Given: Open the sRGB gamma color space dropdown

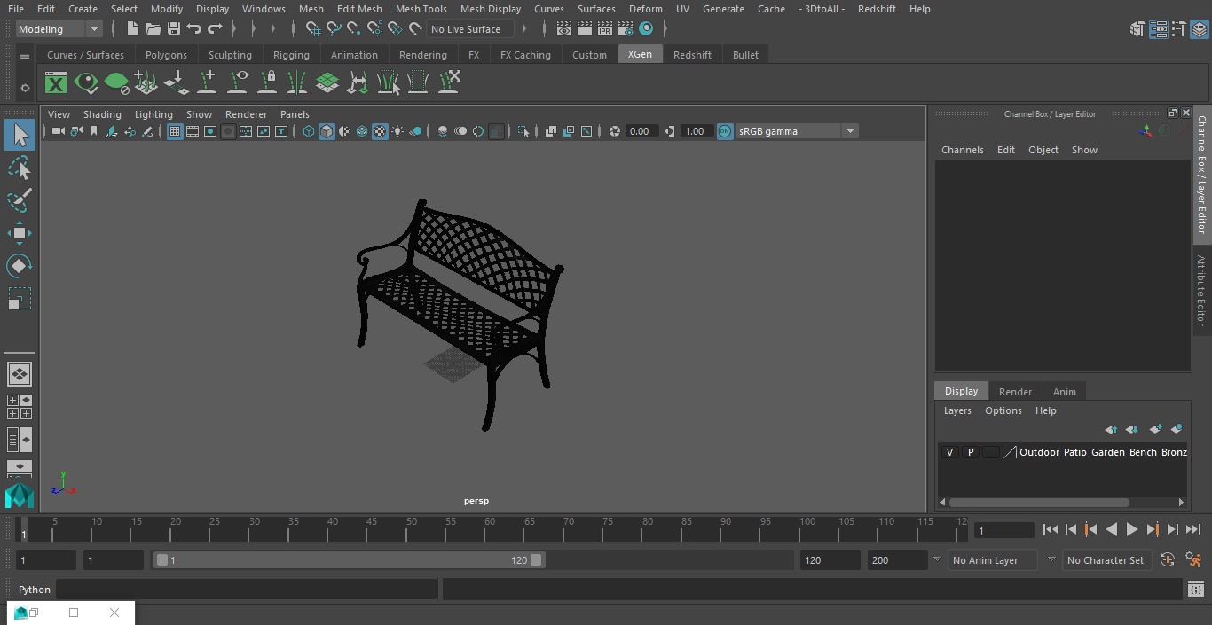Looking at the screenshot, I should pos(796,131).
